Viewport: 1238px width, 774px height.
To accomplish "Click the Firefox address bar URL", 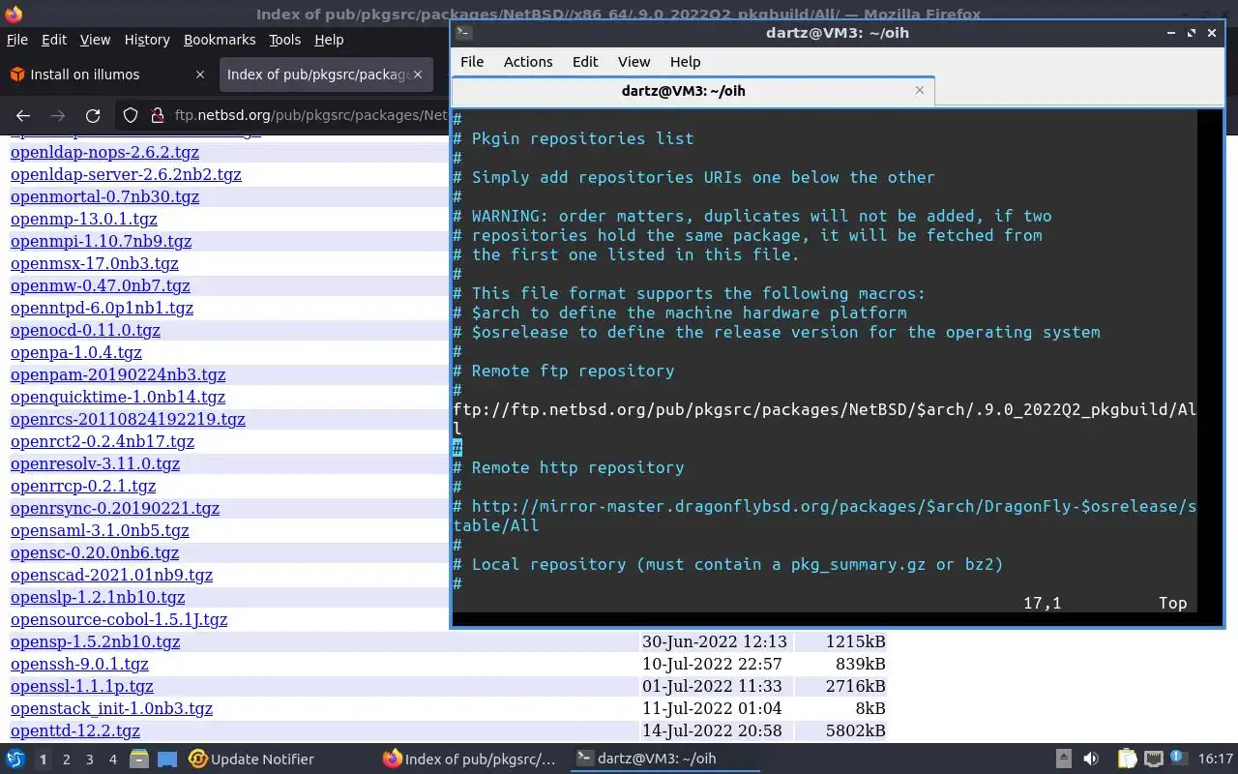I will (x=310, y=115).
